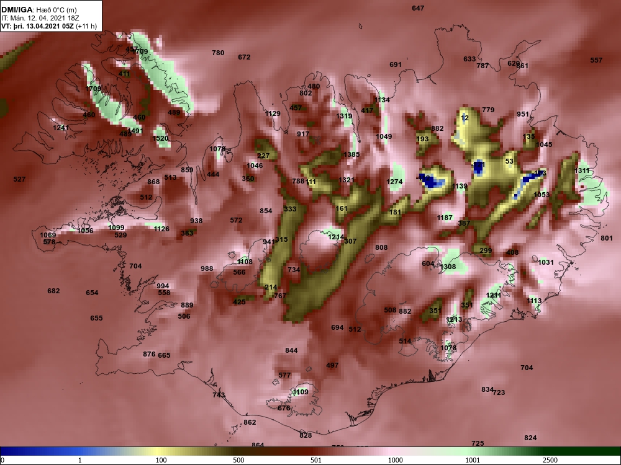Click the map value '1069'
The width and height of the screenshot is (621, 465).
pos(48,235)
